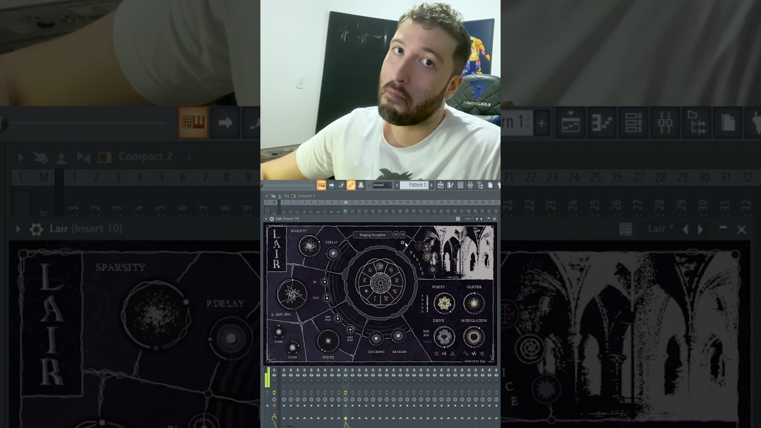761x428 pixels.
Task: Open the channel rack view icon
Action: click(x=460, y=185)
